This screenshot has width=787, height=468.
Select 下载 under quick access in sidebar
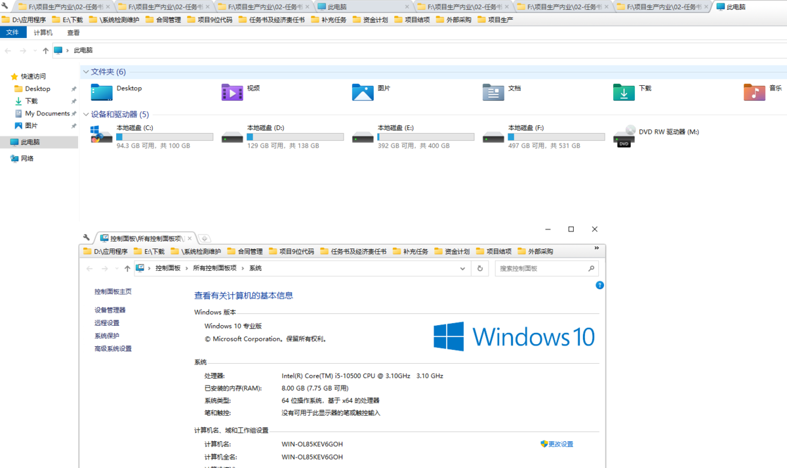31,102
